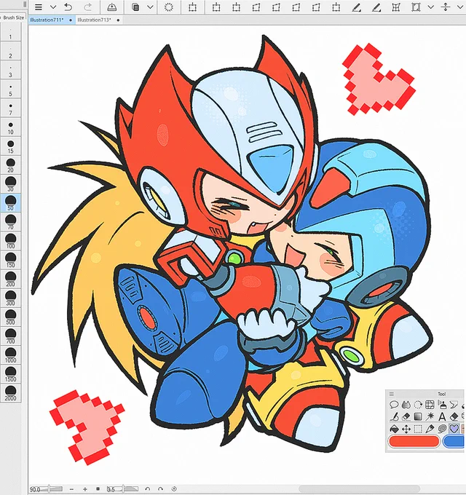Select brush size 1500 preset
The height and width of the screenshot is (495, 466).
[10, 373]
